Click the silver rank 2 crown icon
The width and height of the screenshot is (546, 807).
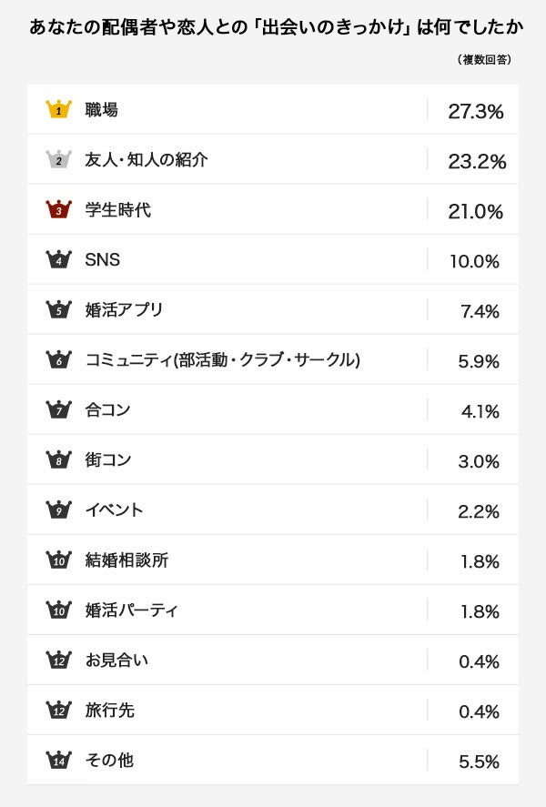[58, 160]
